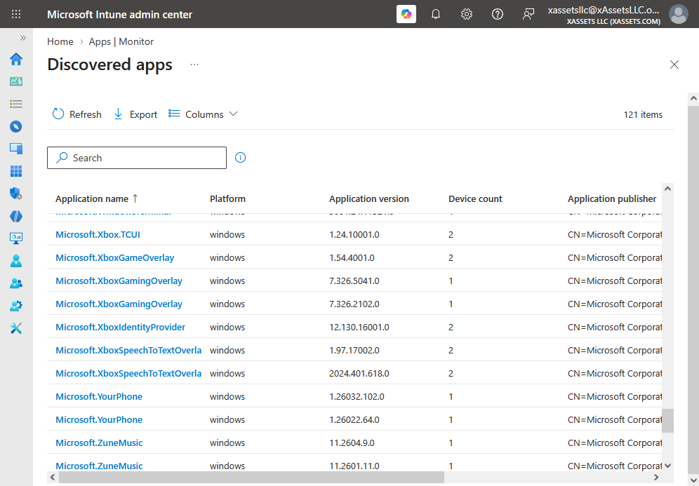Image resolution: width=699 pixels, height=486 pixels.
Task: Export the discovered apps list
Action: [x=135, y=114]
